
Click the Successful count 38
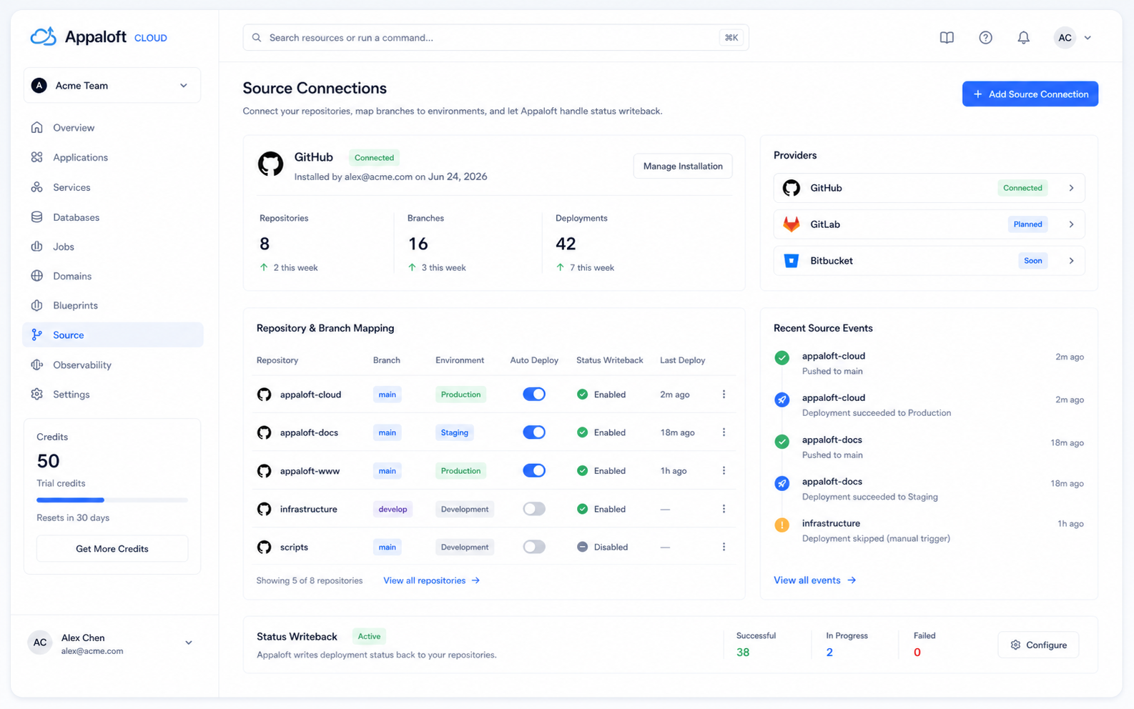coord(743,653)
